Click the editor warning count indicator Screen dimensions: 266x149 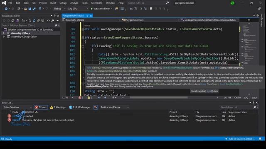(90, 98)
